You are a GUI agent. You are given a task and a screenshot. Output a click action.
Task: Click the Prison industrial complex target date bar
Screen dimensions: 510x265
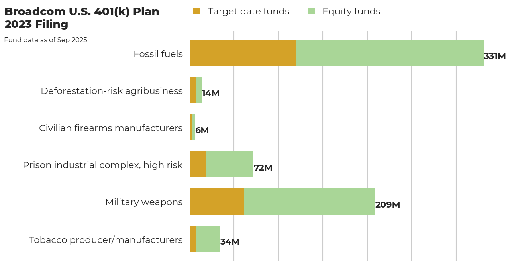point(198,164)
